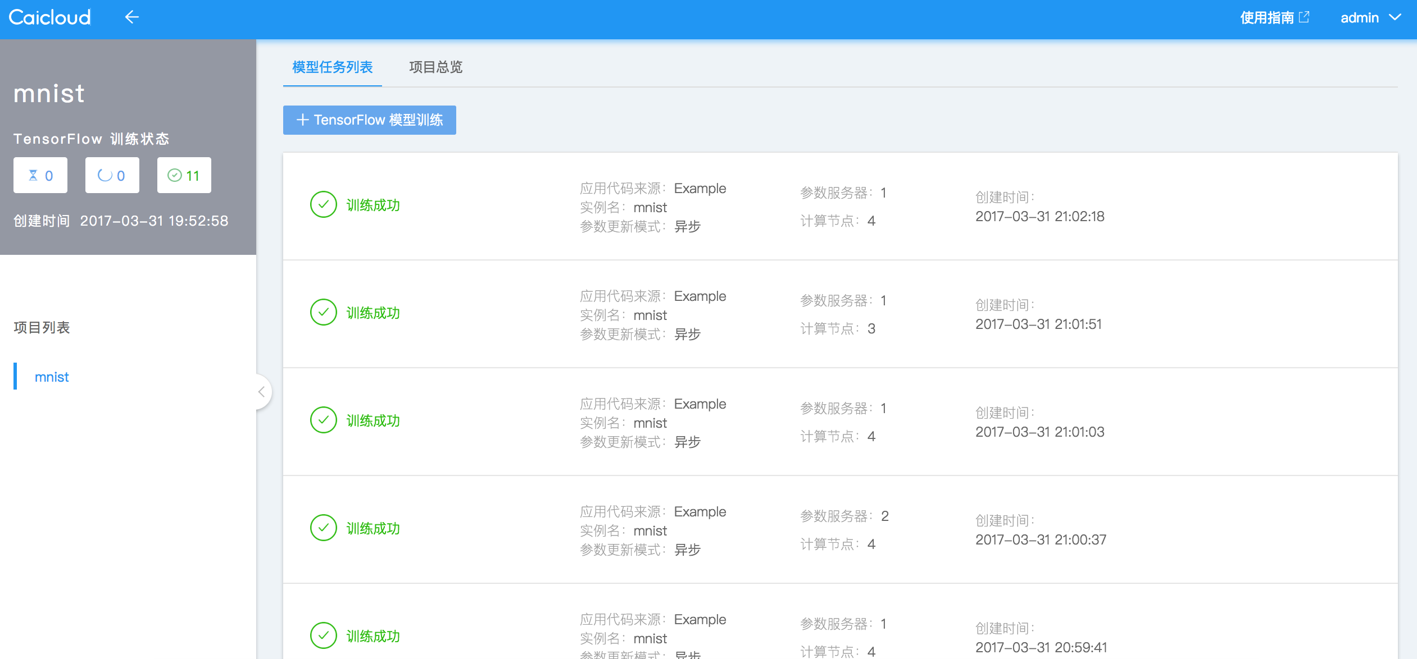Screen dimensions: 1417x659
Task: Select the 模型任务列表 tab
Action: point(332,67)
